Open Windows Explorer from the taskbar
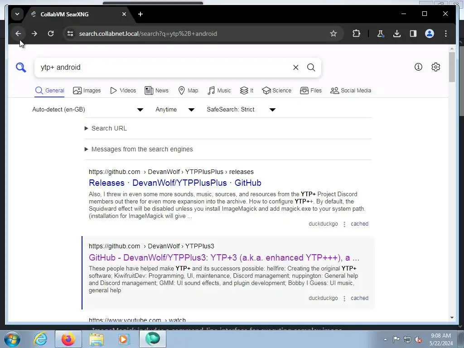This screenshot has width=464, height=348. (x=97, y=339)
